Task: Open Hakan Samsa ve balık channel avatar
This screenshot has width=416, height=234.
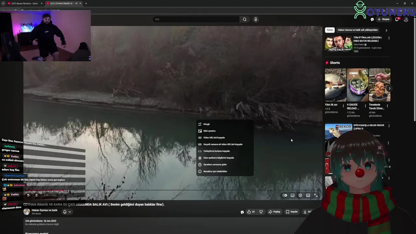Action: coord(27,212)
